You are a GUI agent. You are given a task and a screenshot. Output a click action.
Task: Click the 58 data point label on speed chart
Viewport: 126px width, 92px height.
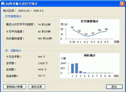(100, 30)
